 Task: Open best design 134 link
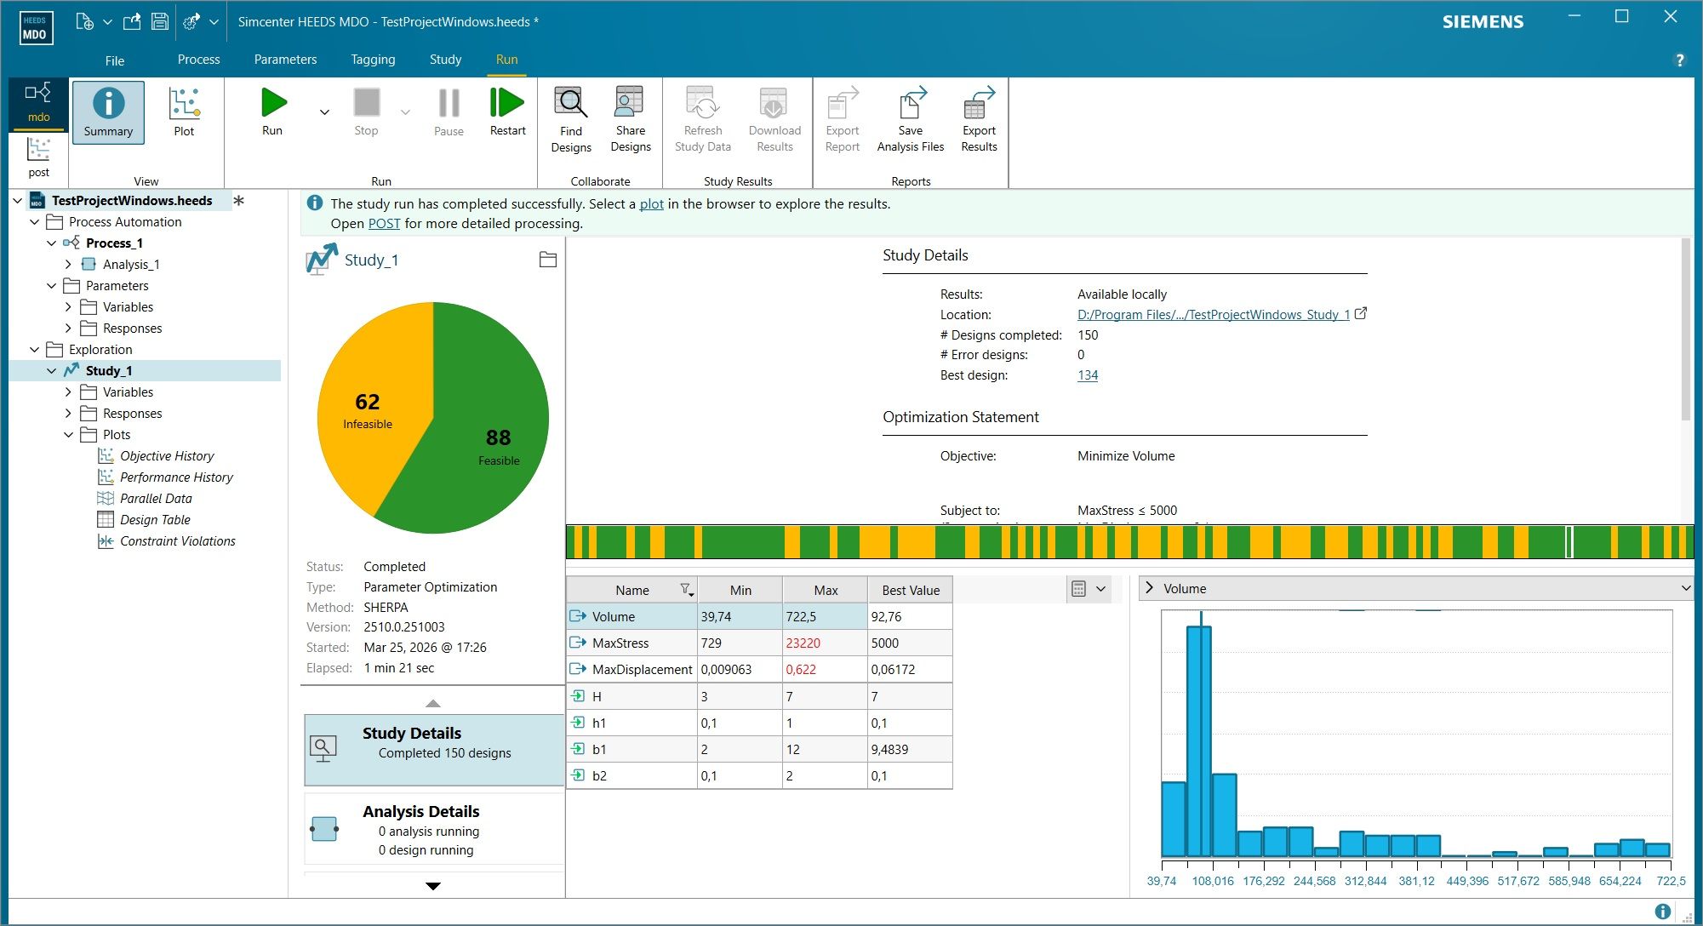[1088, 375]
